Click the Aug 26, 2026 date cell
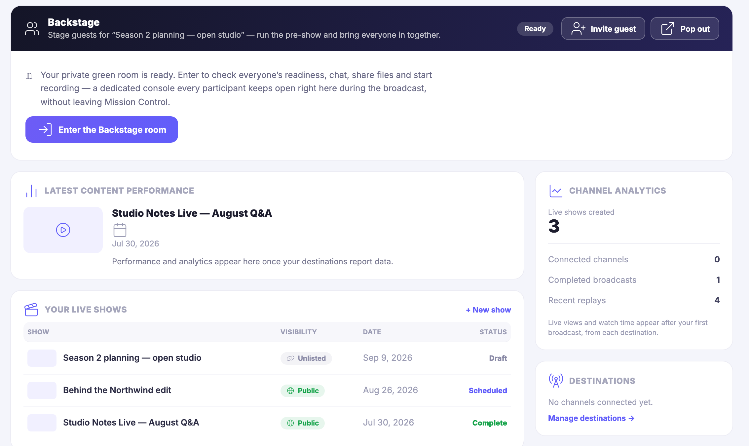This screenshot has height=446, width=749. [391, 390]
